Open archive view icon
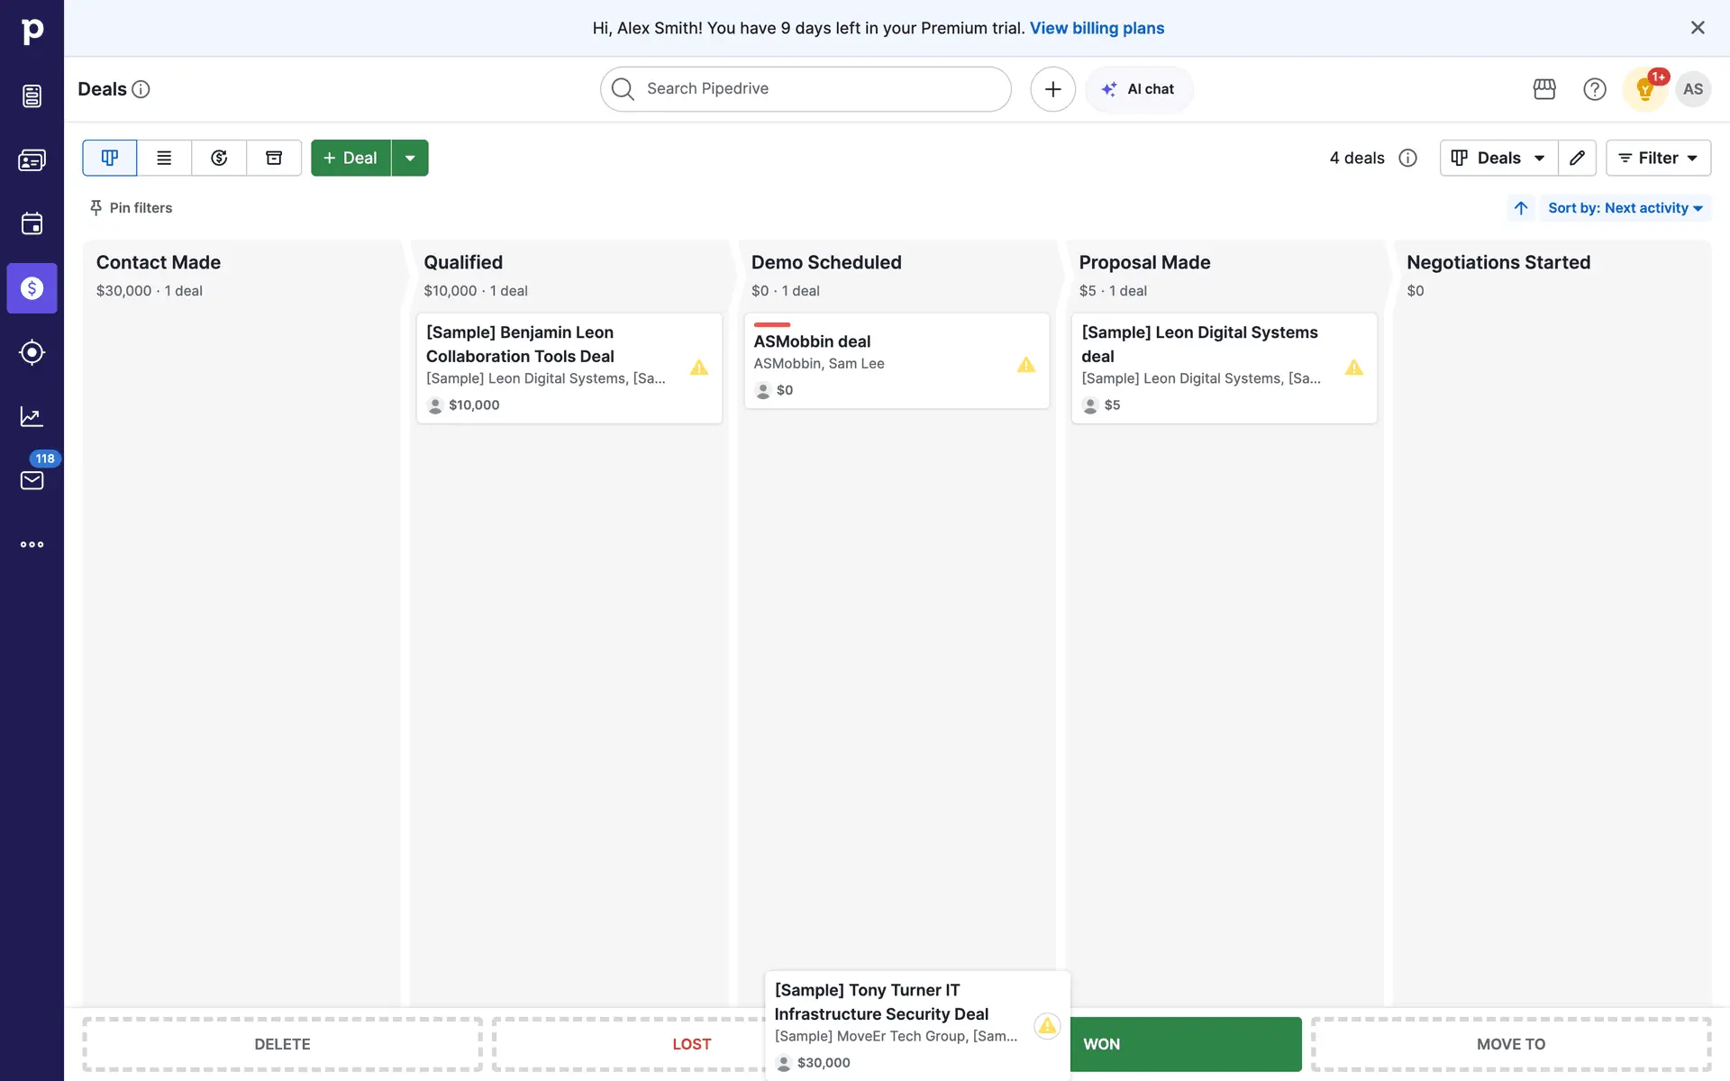The image size is (1730, 1081). [274, 158]
